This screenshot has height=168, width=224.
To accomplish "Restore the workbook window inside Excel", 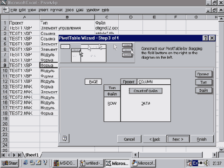I will click(214, 10).
